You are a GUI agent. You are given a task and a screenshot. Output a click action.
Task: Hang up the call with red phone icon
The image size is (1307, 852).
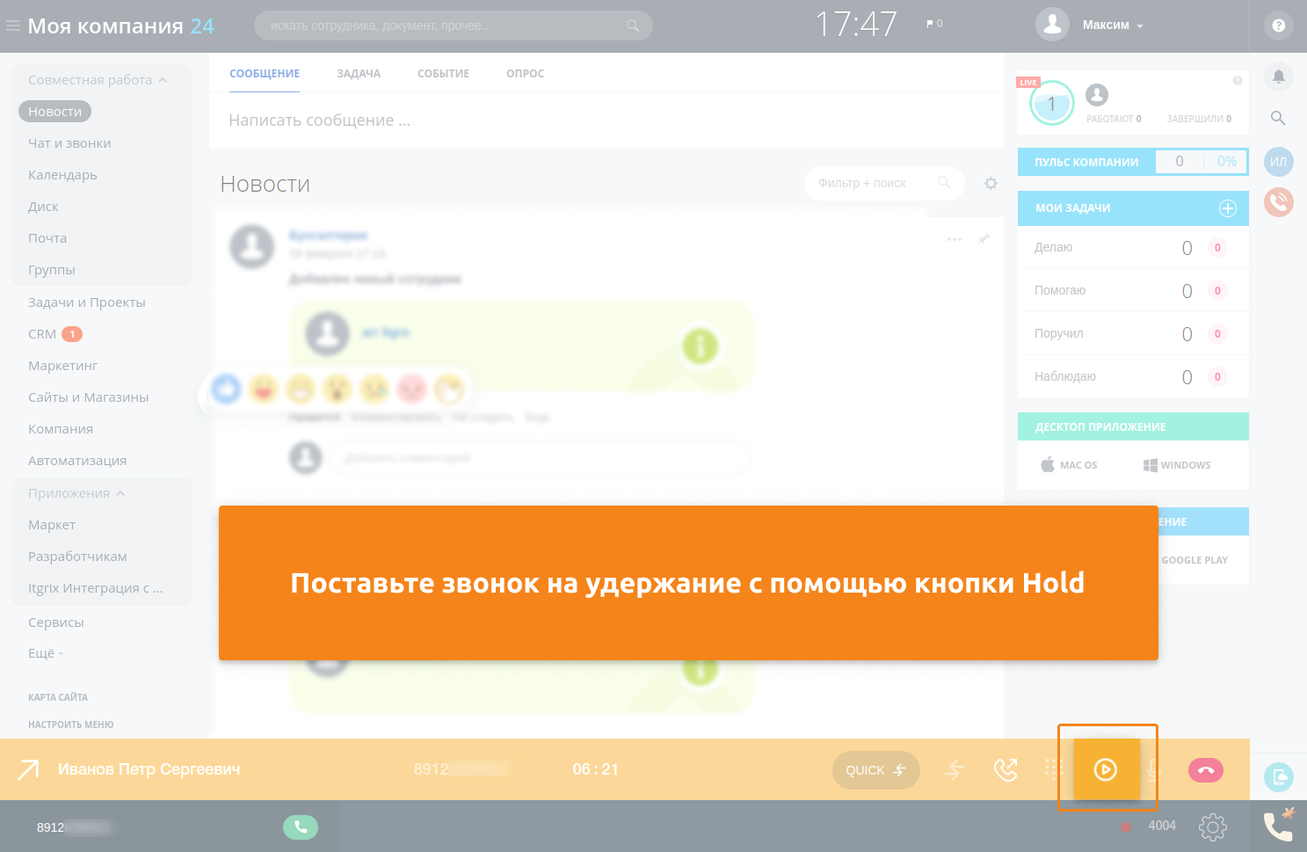pyautogui.click(x=1205, y=769)
